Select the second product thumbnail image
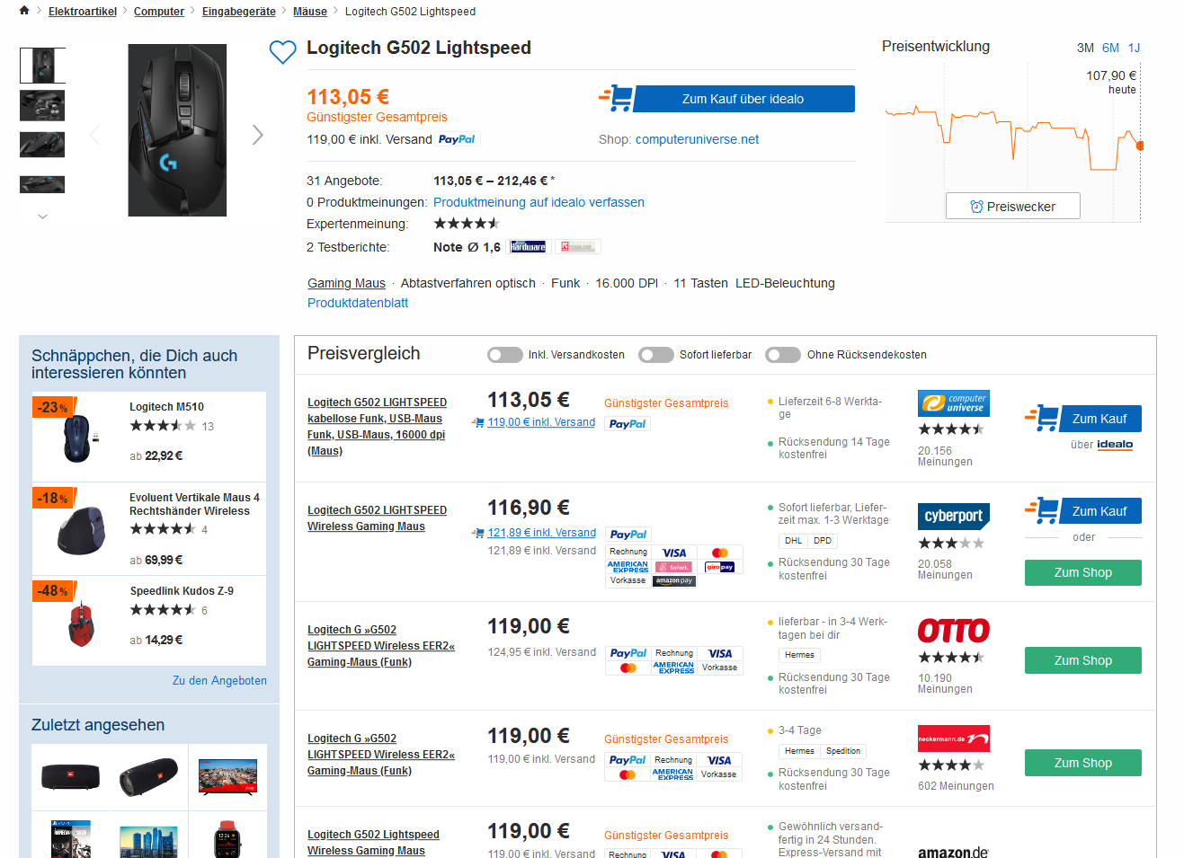The image size is (1184, 858). point(42,105)
